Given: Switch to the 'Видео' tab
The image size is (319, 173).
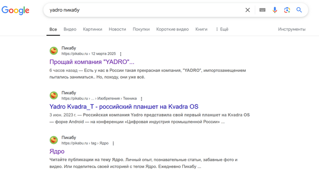Looking at the screenshot, I should pyautogui.click(x=70, y=29).
